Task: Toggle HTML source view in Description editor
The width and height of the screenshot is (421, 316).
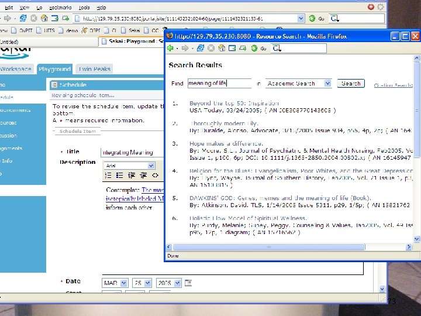Action: [x=155, y=175]
